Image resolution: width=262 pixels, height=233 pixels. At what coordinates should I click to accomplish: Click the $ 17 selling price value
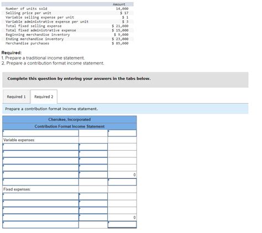(x=124, y=13)
